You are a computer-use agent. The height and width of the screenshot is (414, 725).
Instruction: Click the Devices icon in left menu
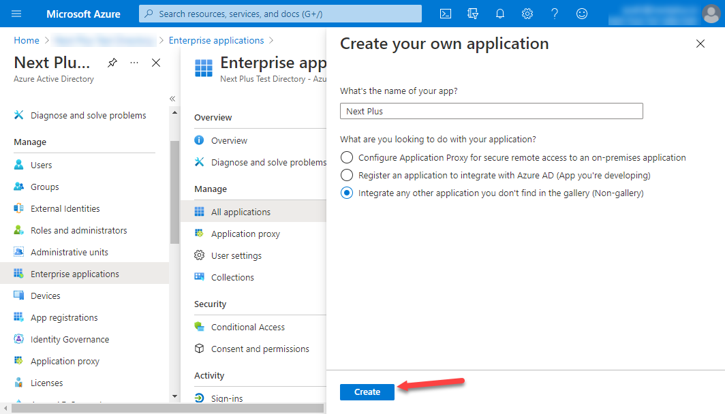coord(18,296)
